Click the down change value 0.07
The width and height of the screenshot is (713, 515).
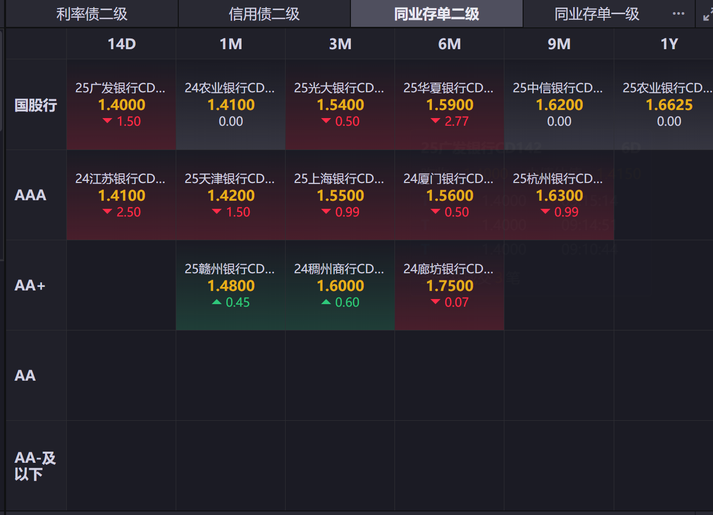[457, 303]
